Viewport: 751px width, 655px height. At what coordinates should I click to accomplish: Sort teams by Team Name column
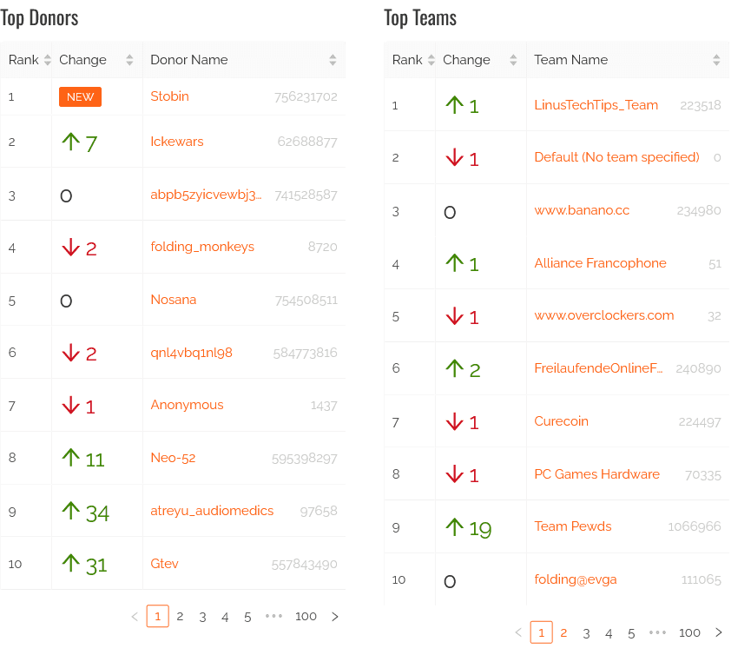716,60
